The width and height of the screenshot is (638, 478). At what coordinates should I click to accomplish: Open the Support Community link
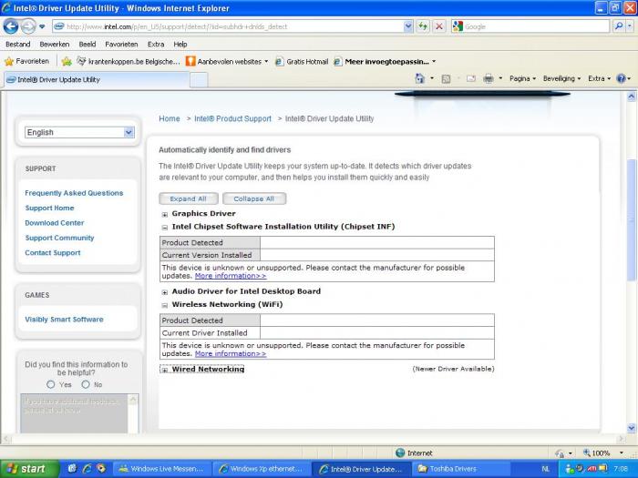59,238
